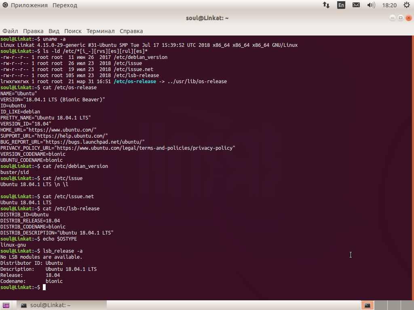The width and height of the screenshot is (414, 310).
Task: Click the PRETTY_NAME line
Action: (46, 118)
